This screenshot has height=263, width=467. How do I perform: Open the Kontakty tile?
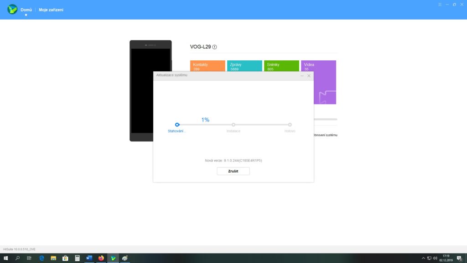coord(208,66)
